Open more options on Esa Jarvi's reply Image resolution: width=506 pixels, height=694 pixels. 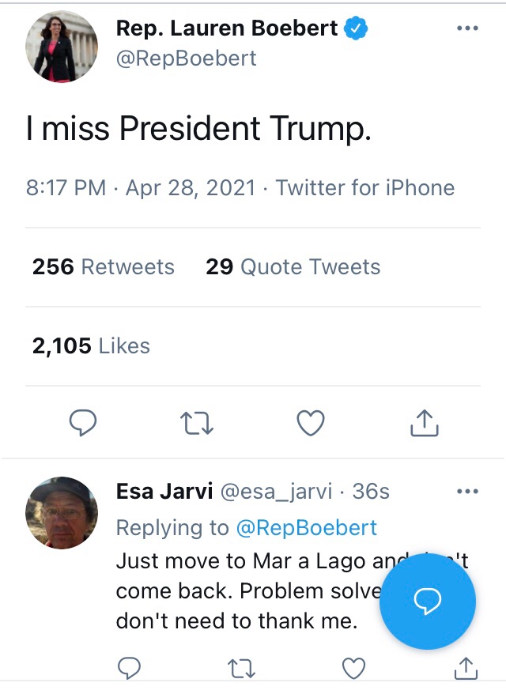click(x=468, y=492)
